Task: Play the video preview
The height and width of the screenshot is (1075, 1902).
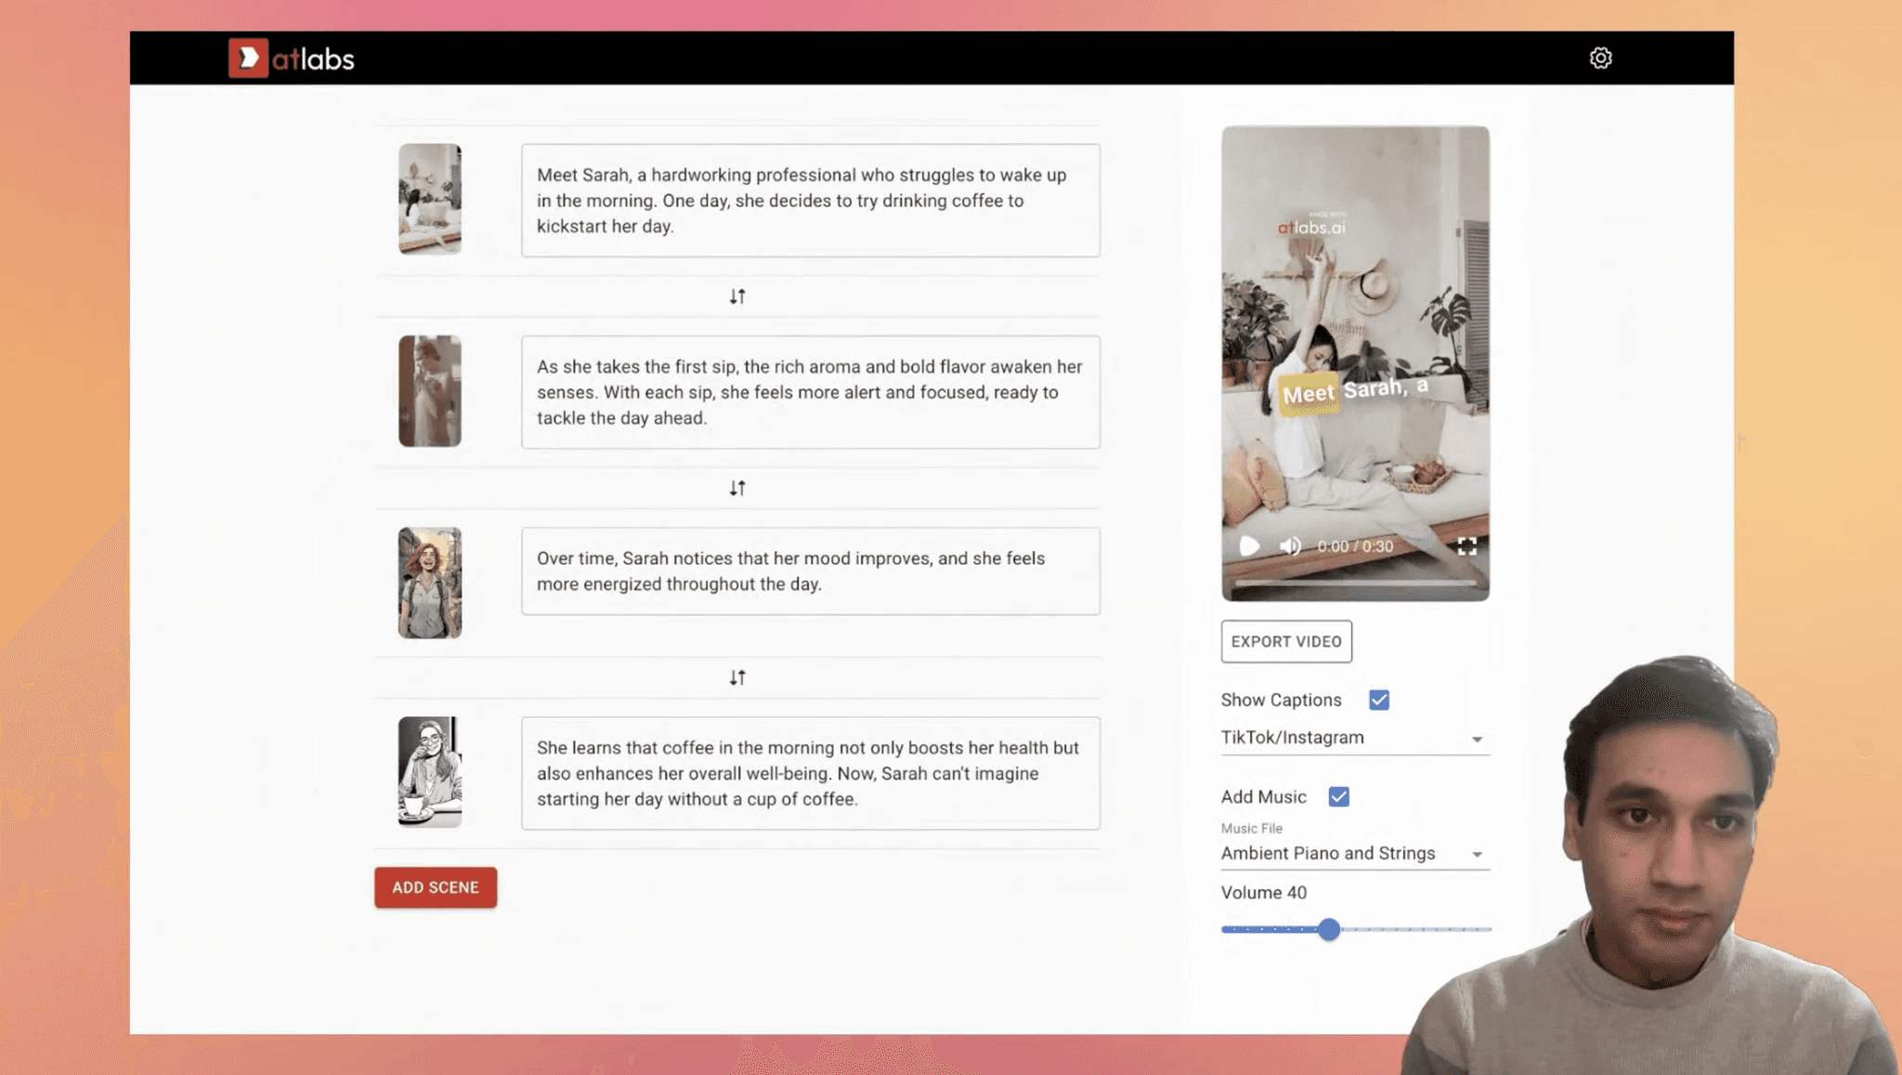Action: pyautogui.click(x=1248, y=546)
